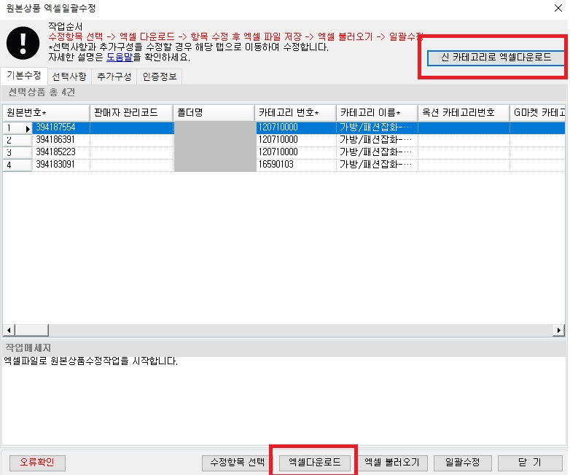Select the 기본수정 tab
Image resolution: width=570 pixels, height=475 pixels.
[x=24, y=76]
